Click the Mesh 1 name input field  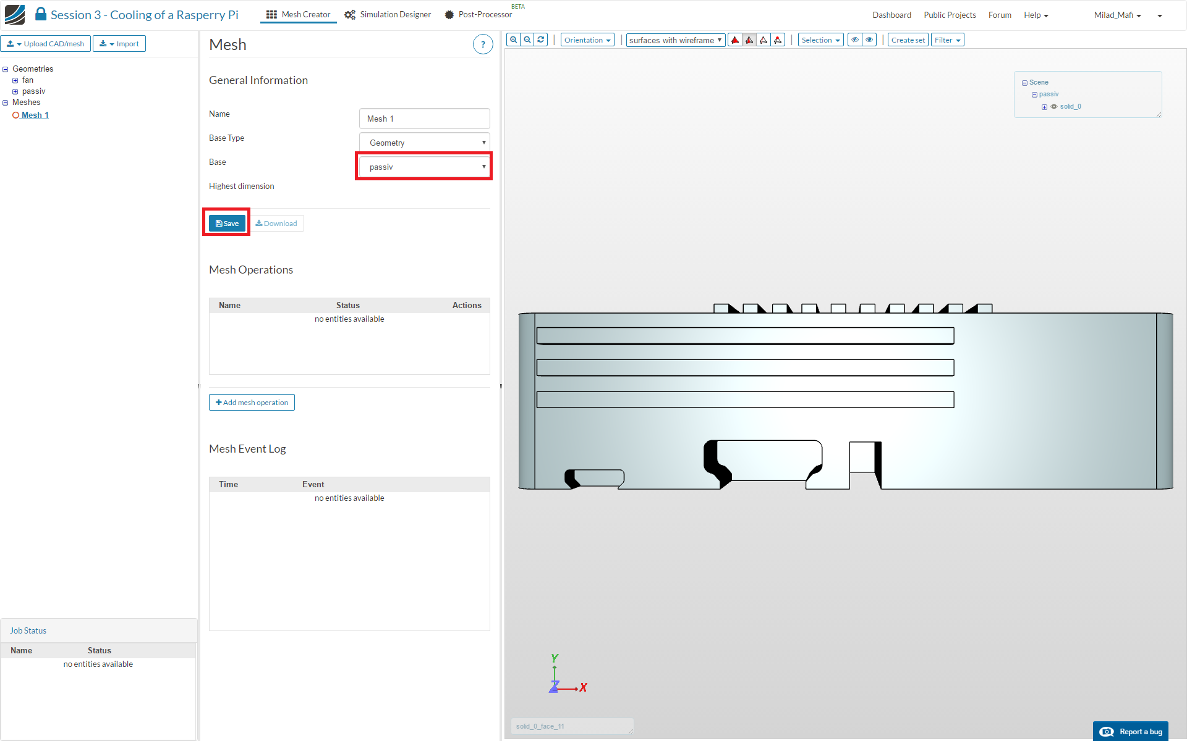tap(424, 119)
